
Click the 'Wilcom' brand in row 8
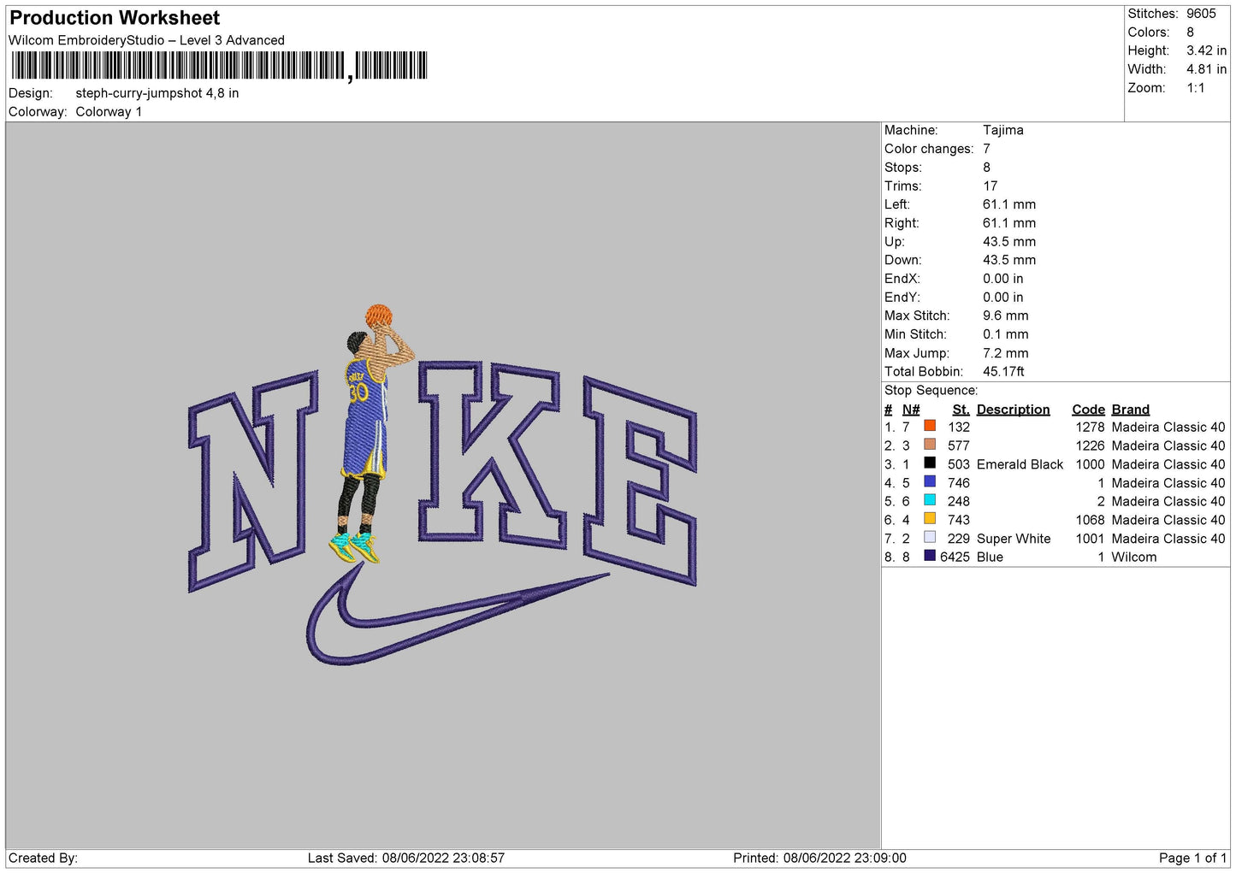(1133, 557)
